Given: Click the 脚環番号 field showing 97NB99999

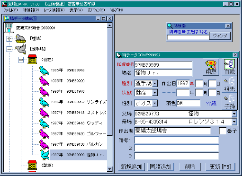Looking at the screenshot, I should tap(163, 65).
